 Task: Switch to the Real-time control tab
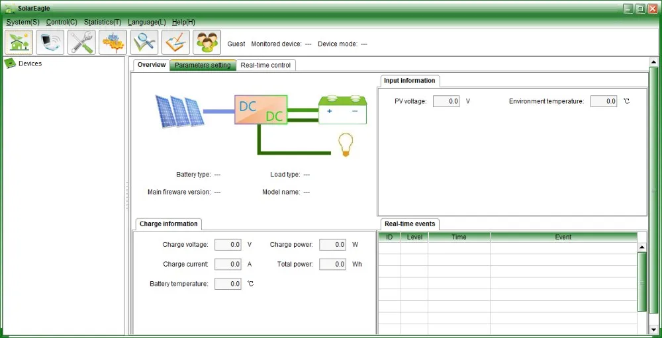pyautogui.click(x=265, y=65)
